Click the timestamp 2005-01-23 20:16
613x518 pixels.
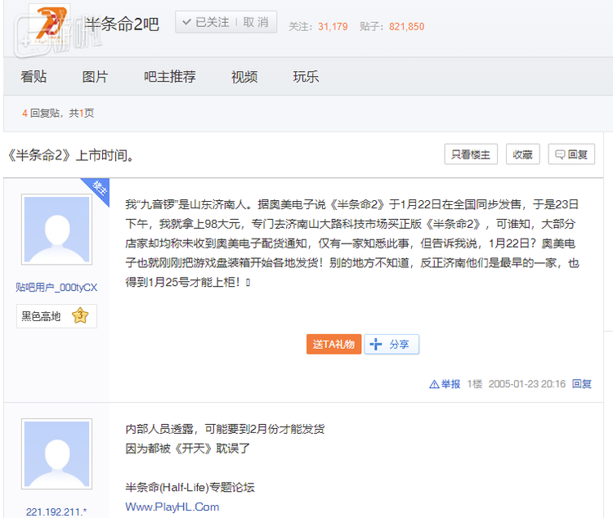pos(527,384)
